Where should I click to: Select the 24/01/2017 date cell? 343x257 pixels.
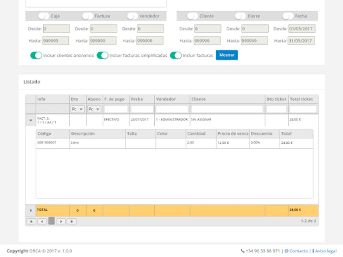pos(142,120)
